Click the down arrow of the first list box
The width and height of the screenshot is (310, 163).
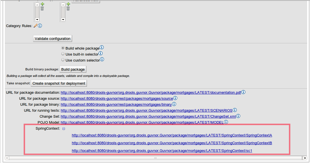click(x=37, y=20)
